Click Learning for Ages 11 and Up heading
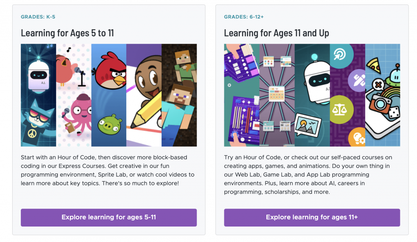417x242 pixels. click(x=277, y=33)
